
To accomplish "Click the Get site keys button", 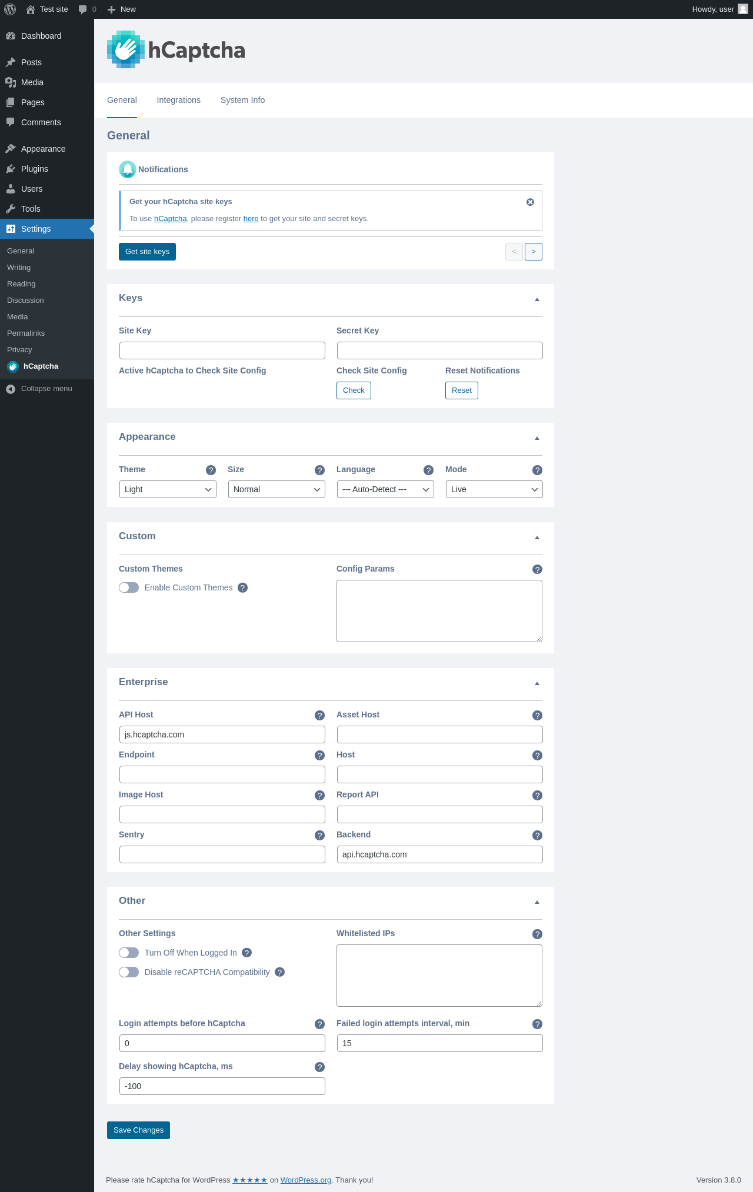I will 147,252.
